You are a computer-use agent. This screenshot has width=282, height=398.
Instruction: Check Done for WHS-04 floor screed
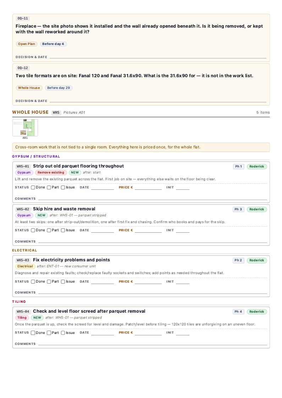coord(33,333)
